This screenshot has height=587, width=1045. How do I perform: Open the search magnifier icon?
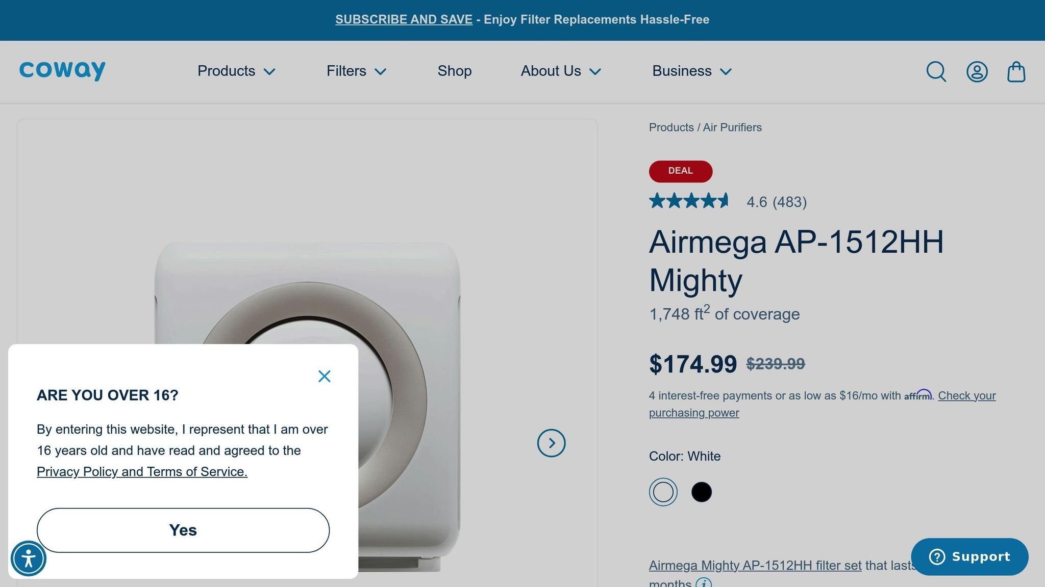click(936, 71)
